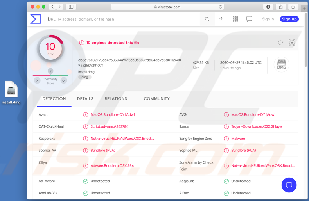Switch to the DETAILS tab
The width and height of the screenshot is (309, 201).
click(x=85, y=99)
